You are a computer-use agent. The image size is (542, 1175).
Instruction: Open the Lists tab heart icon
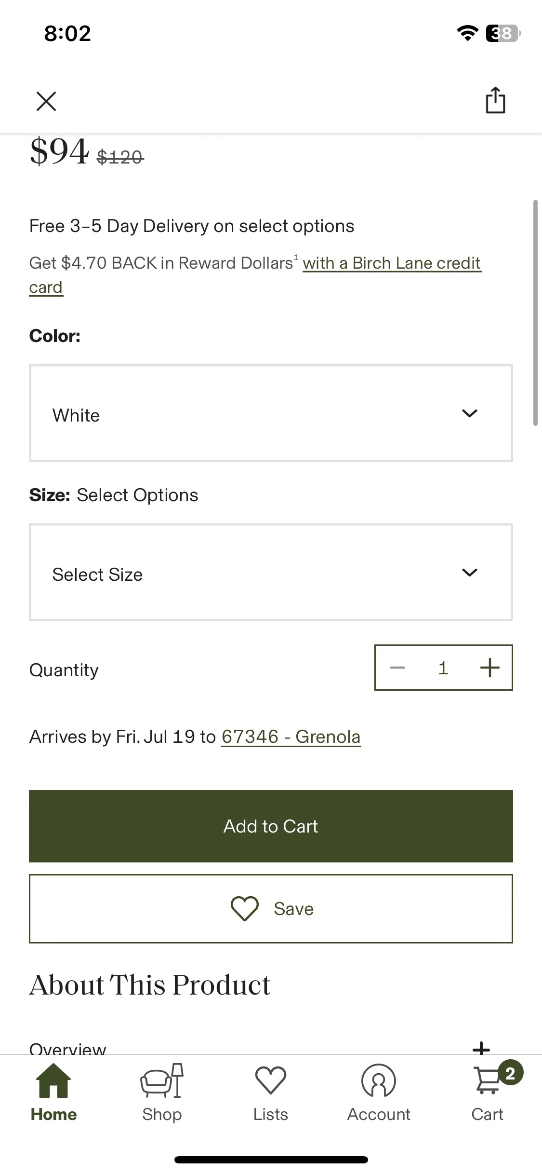click(x=271, y=1093)
